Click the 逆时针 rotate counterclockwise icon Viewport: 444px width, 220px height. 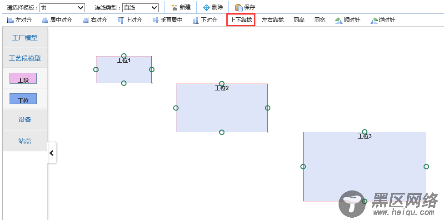[x=374, y=20]
